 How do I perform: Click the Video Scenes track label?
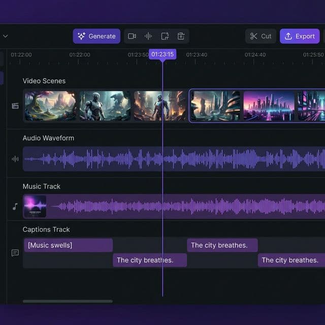tap(44, 81)
